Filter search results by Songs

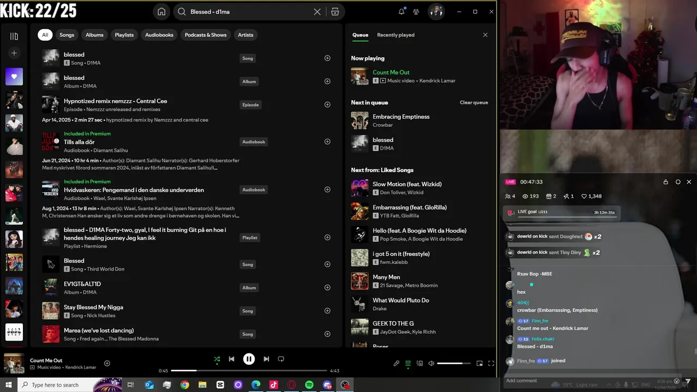(x=67, y=35)
